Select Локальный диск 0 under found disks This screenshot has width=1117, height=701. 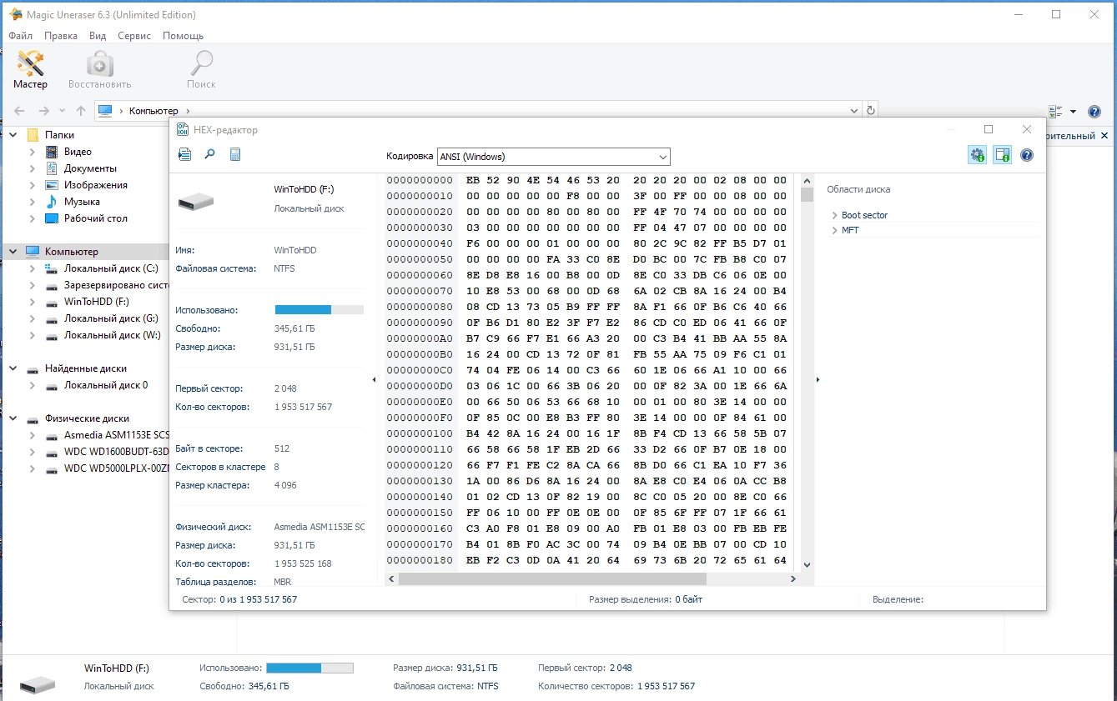coord(106,385)
